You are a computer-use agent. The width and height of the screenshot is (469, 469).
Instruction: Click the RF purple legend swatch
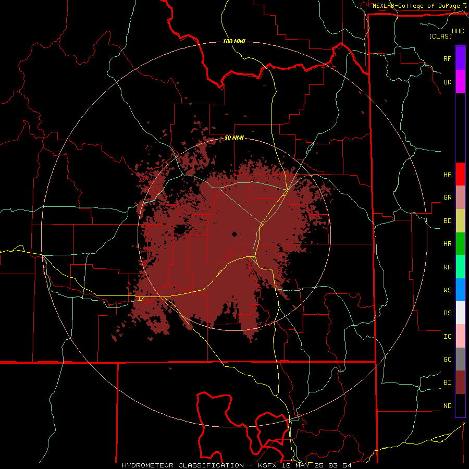point(460,58)
